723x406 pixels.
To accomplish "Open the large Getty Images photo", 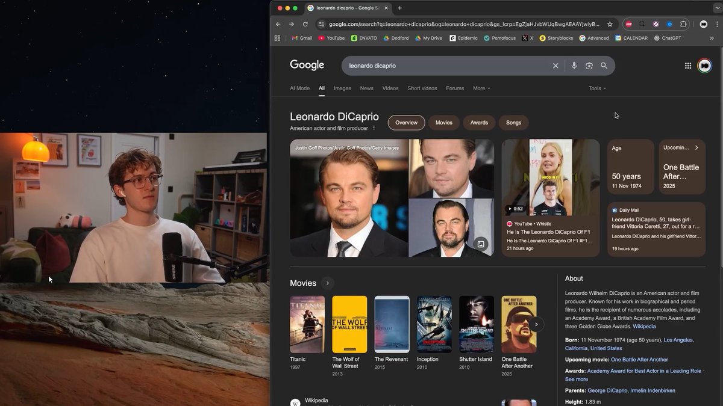I will tap(349, 198).
